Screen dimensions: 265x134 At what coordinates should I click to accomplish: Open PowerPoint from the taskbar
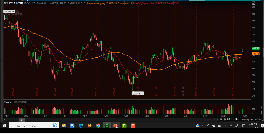pyautogui.click(x=116, y=126)
